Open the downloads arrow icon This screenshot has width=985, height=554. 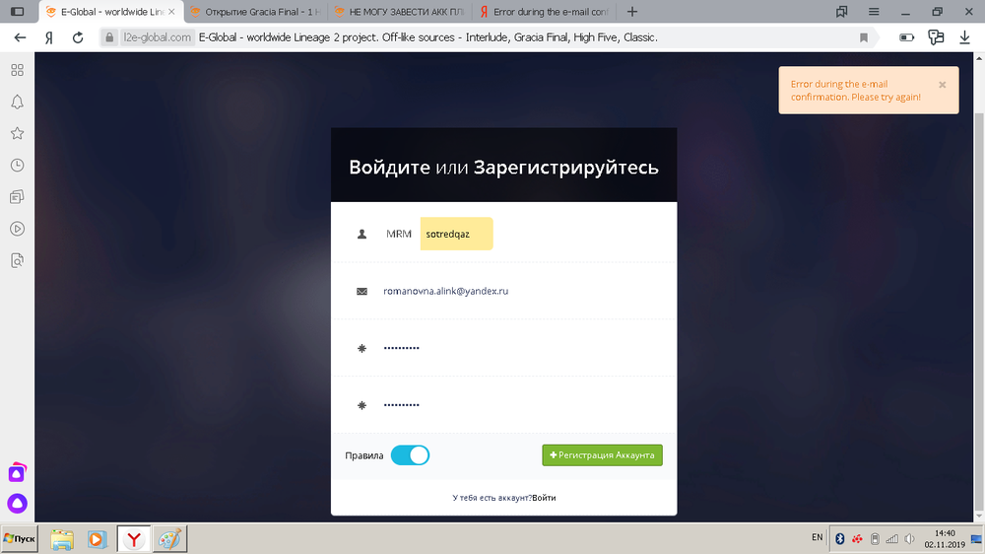point(965,37)
